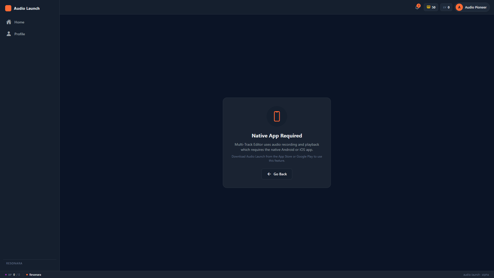Click the audio-launch alpha version label

tap(476, 275)
